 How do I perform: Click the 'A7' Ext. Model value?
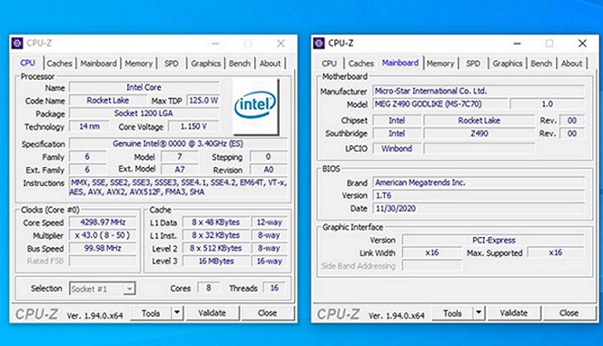180,170
